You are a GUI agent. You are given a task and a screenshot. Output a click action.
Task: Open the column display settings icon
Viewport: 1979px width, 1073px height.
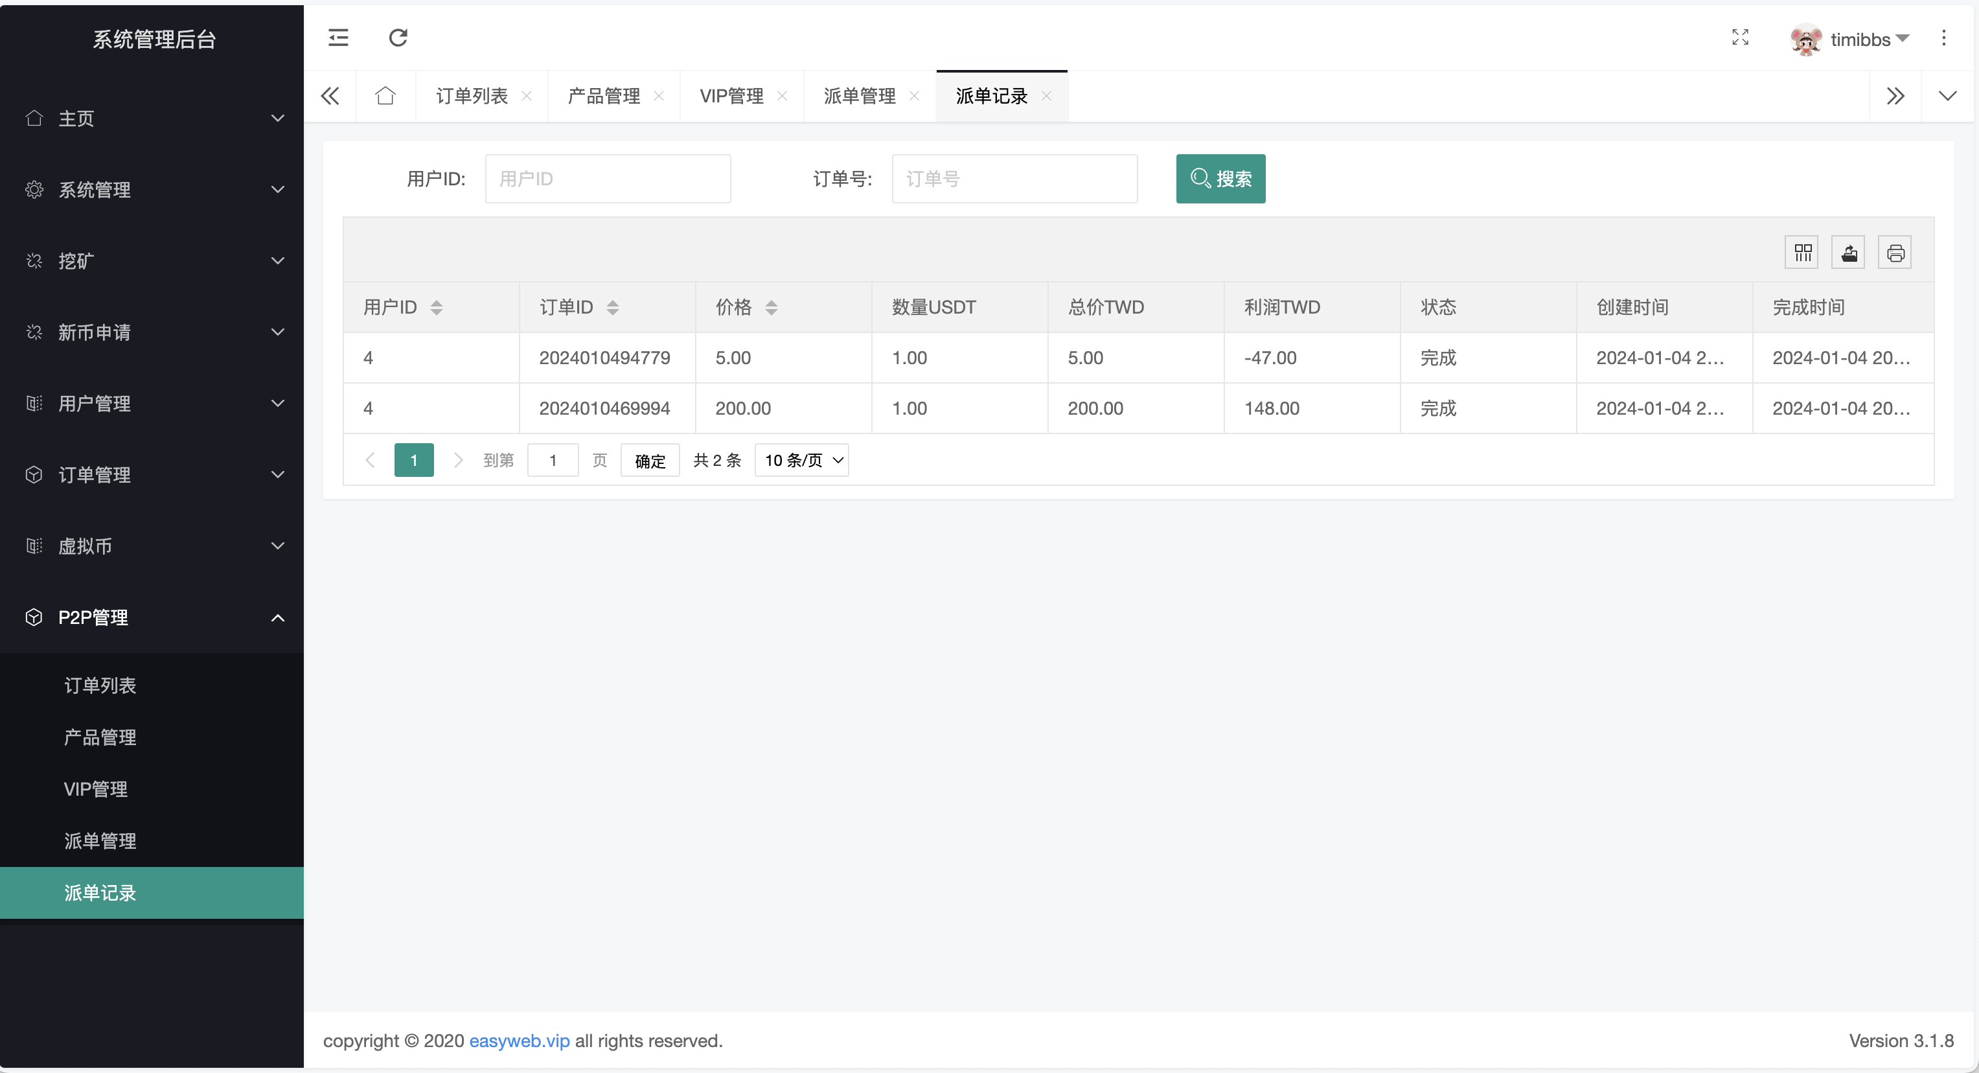coord(1802,252)
